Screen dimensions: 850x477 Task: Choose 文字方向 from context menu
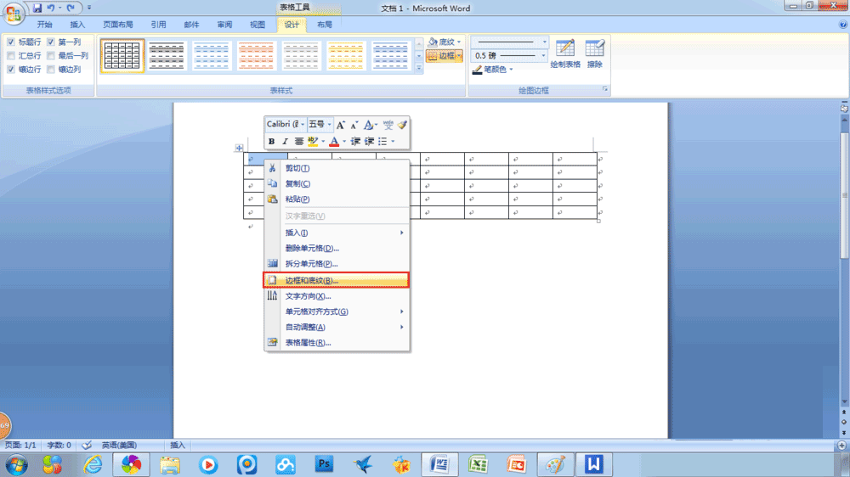tap(336, 296)
